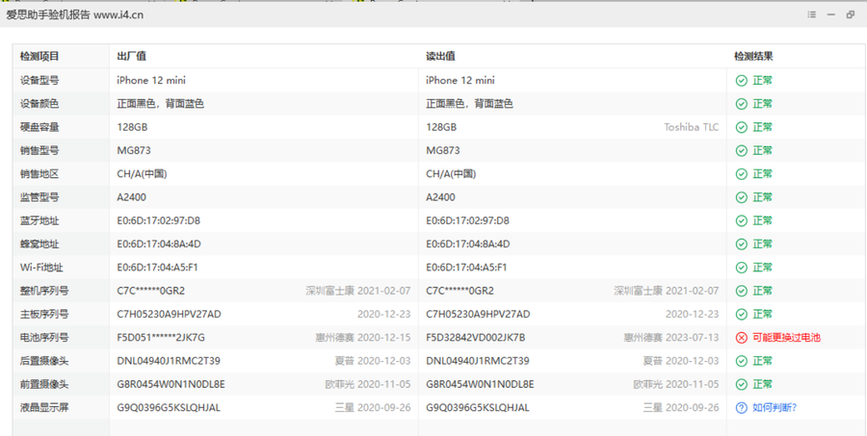
Task: Click the green check icon for 前置摄像头
Action: [742, 384]
